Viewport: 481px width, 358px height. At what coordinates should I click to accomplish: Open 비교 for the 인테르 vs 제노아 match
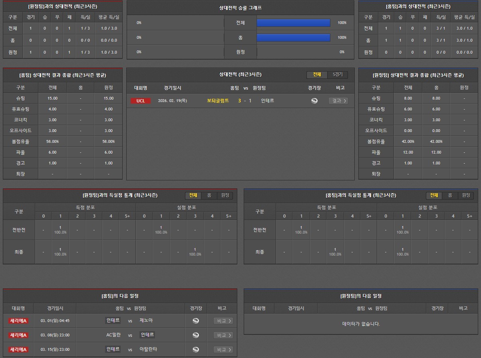pos(223,321)
